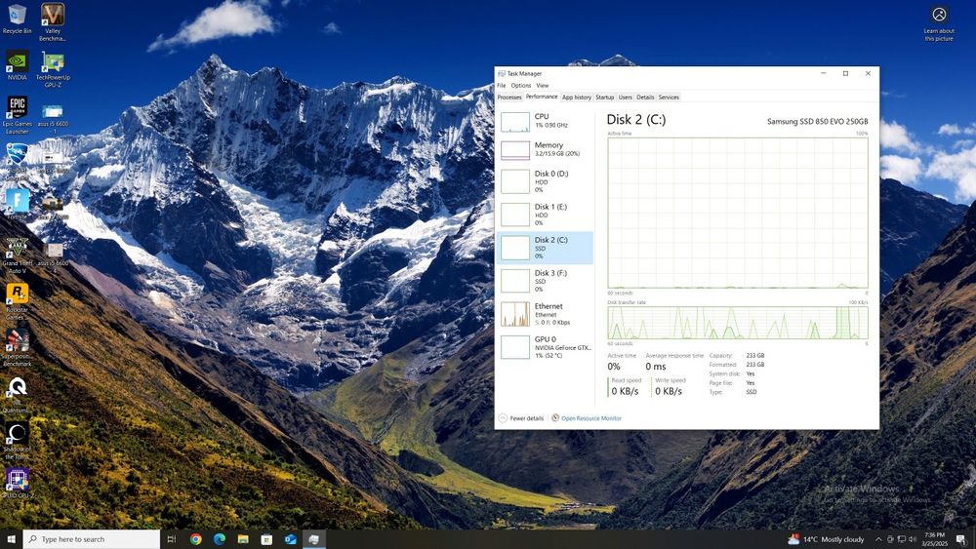This screenshot has height=549, width=976.
Task: Switch to the App history tab
Action: coord(577,97)
